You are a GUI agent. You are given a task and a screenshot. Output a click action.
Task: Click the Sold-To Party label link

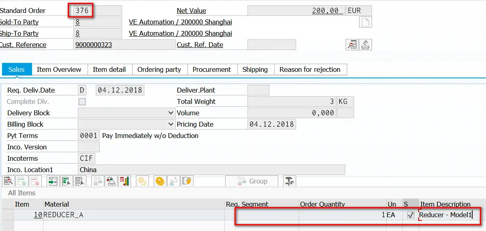click(x=19, y=22)
